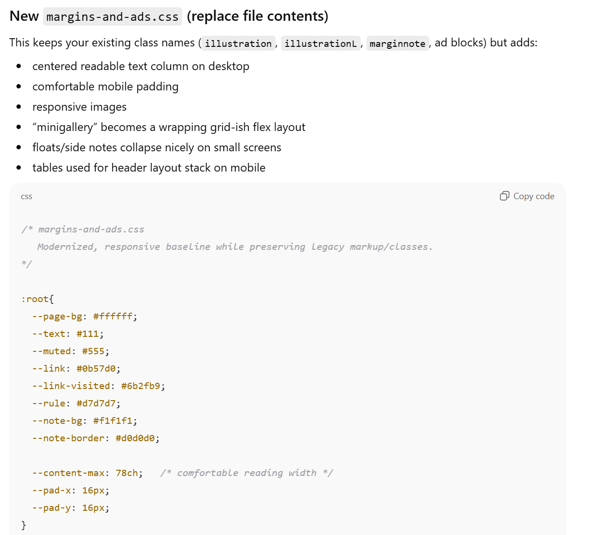
Task: Click the 'comfortable reading width' code comment
Action: (247, 473)
